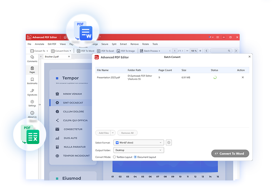Open the Pages sidebar panel
This screenshot has width=272, height=187.
(x=32, y=70)
